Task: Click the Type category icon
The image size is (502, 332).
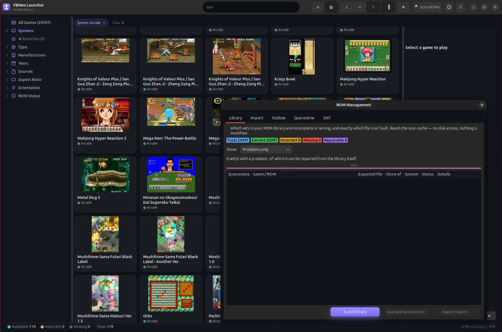Action: click(13, 47)
